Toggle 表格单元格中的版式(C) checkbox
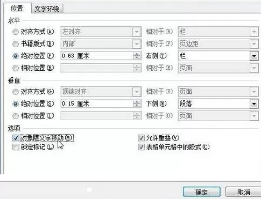Image resolution: width=261 pixels, height=199 pixels. tap(141, 147)
